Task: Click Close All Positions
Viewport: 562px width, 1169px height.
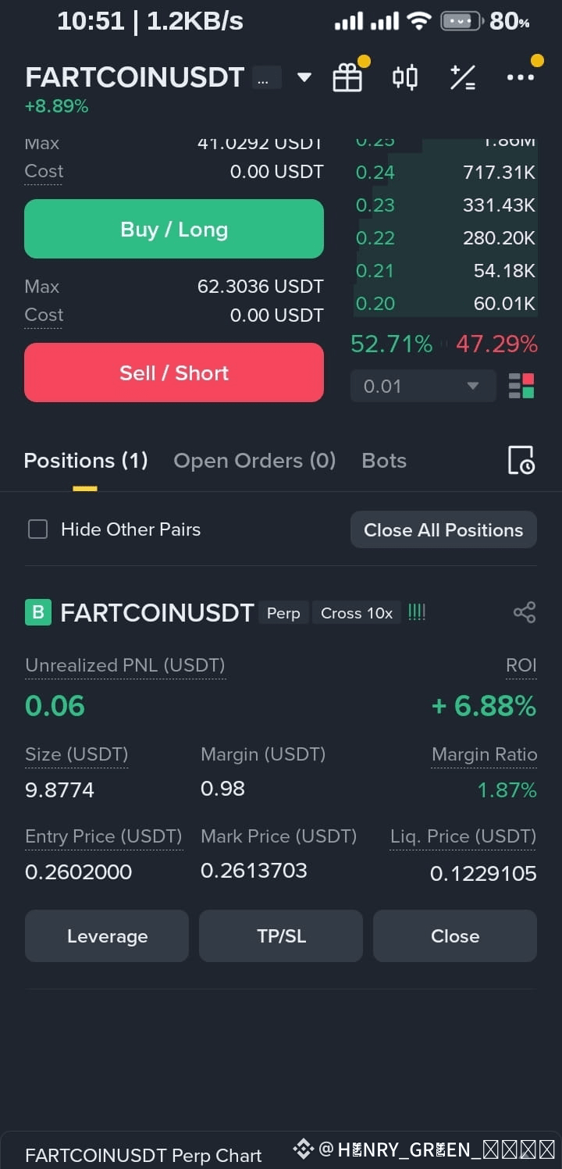Action: (443, 529)
